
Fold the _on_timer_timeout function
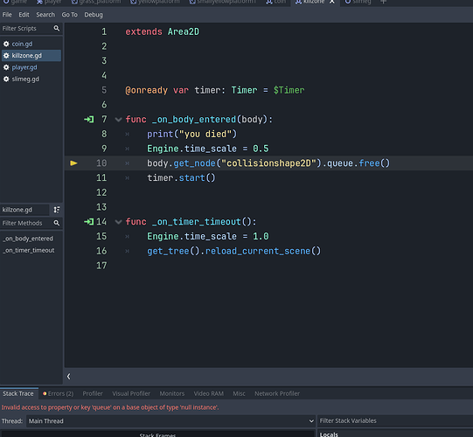[118, 222]
